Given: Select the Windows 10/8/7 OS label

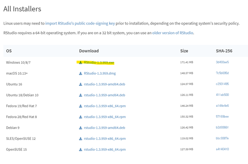Looking at the screenshot, I should tap(18, 62).
